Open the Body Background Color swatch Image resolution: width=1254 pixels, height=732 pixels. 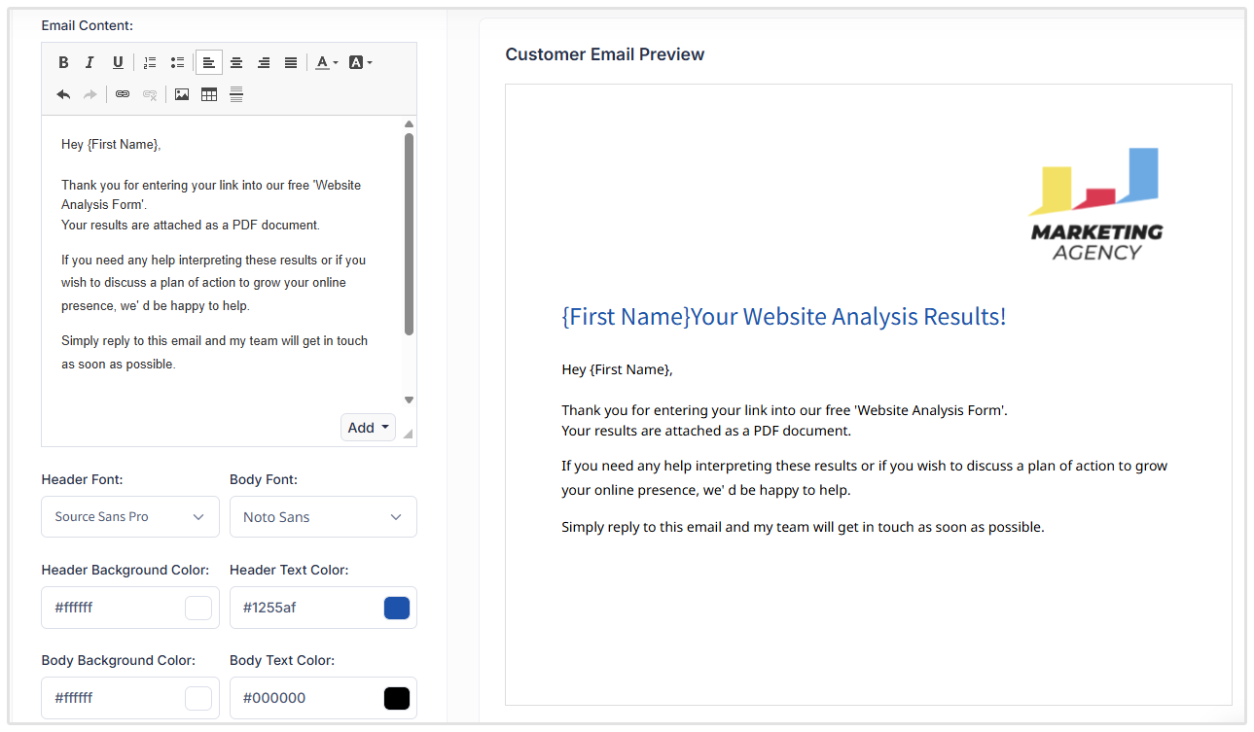tap(198, 698)
